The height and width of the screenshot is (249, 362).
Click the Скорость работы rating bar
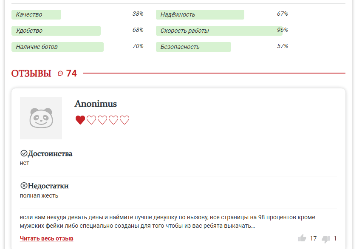tap(219, 31)
